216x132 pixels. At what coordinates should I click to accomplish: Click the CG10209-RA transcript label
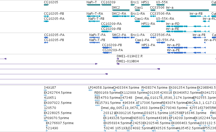point(111,24)
